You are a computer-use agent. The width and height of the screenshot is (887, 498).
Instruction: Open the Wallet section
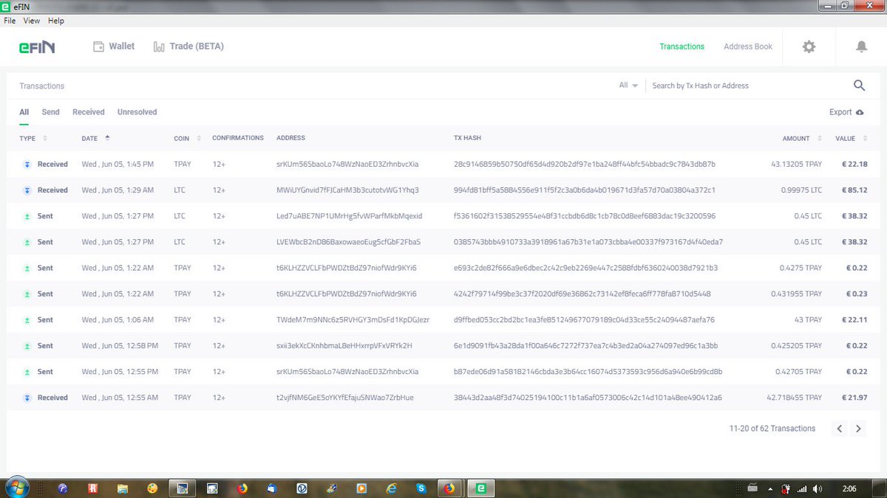[x=114, y=46]
